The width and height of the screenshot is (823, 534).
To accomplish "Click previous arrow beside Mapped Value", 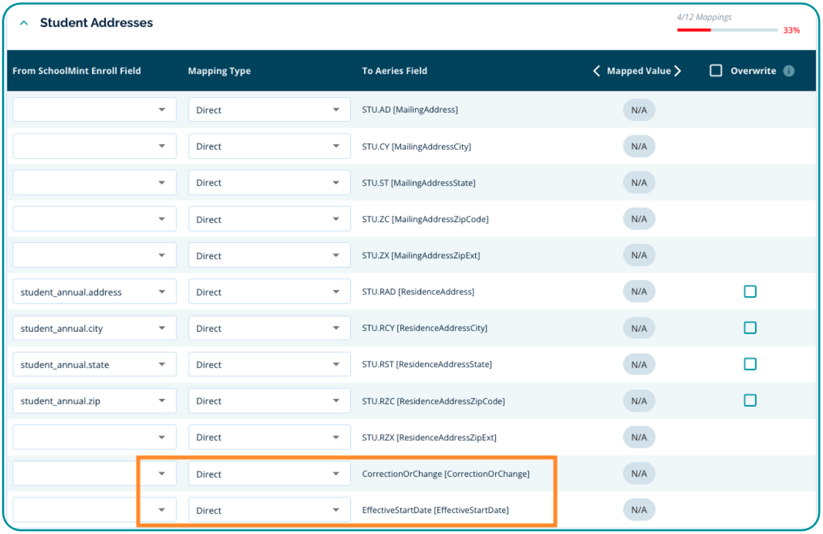I will 596,71.
